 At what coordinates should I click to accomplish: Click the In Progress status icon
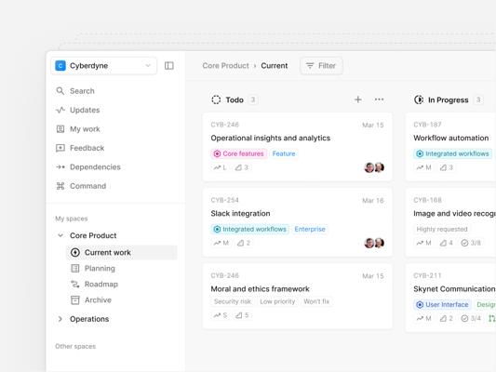(419, 100)
